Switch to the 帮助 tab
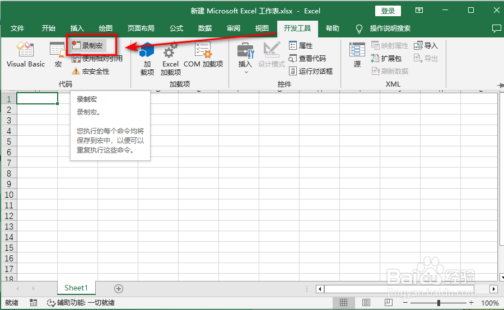This screenshot has height=310, width=504. (332, 28)
